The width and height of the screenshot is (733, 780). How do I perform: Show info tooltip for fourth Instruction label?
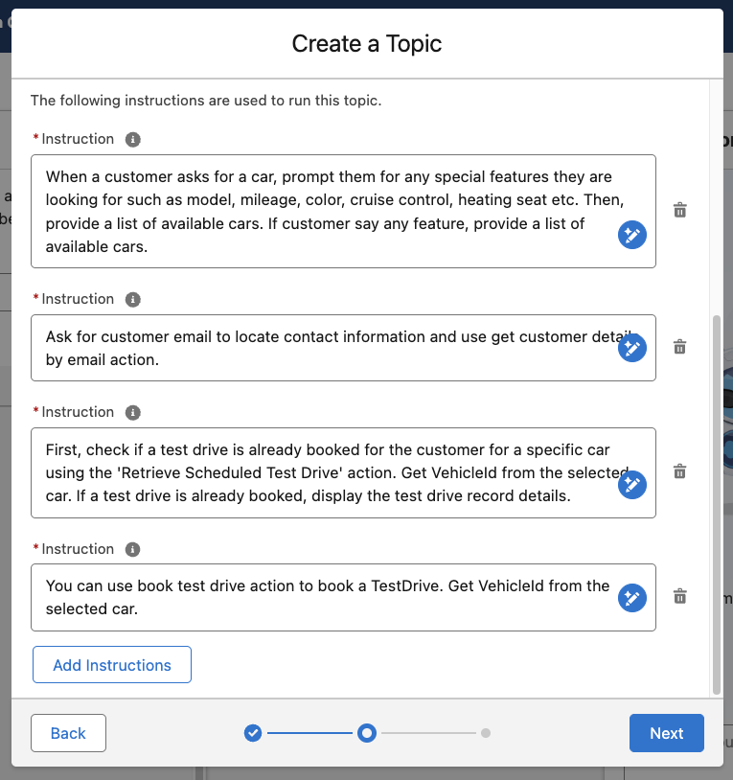point(133,550)
